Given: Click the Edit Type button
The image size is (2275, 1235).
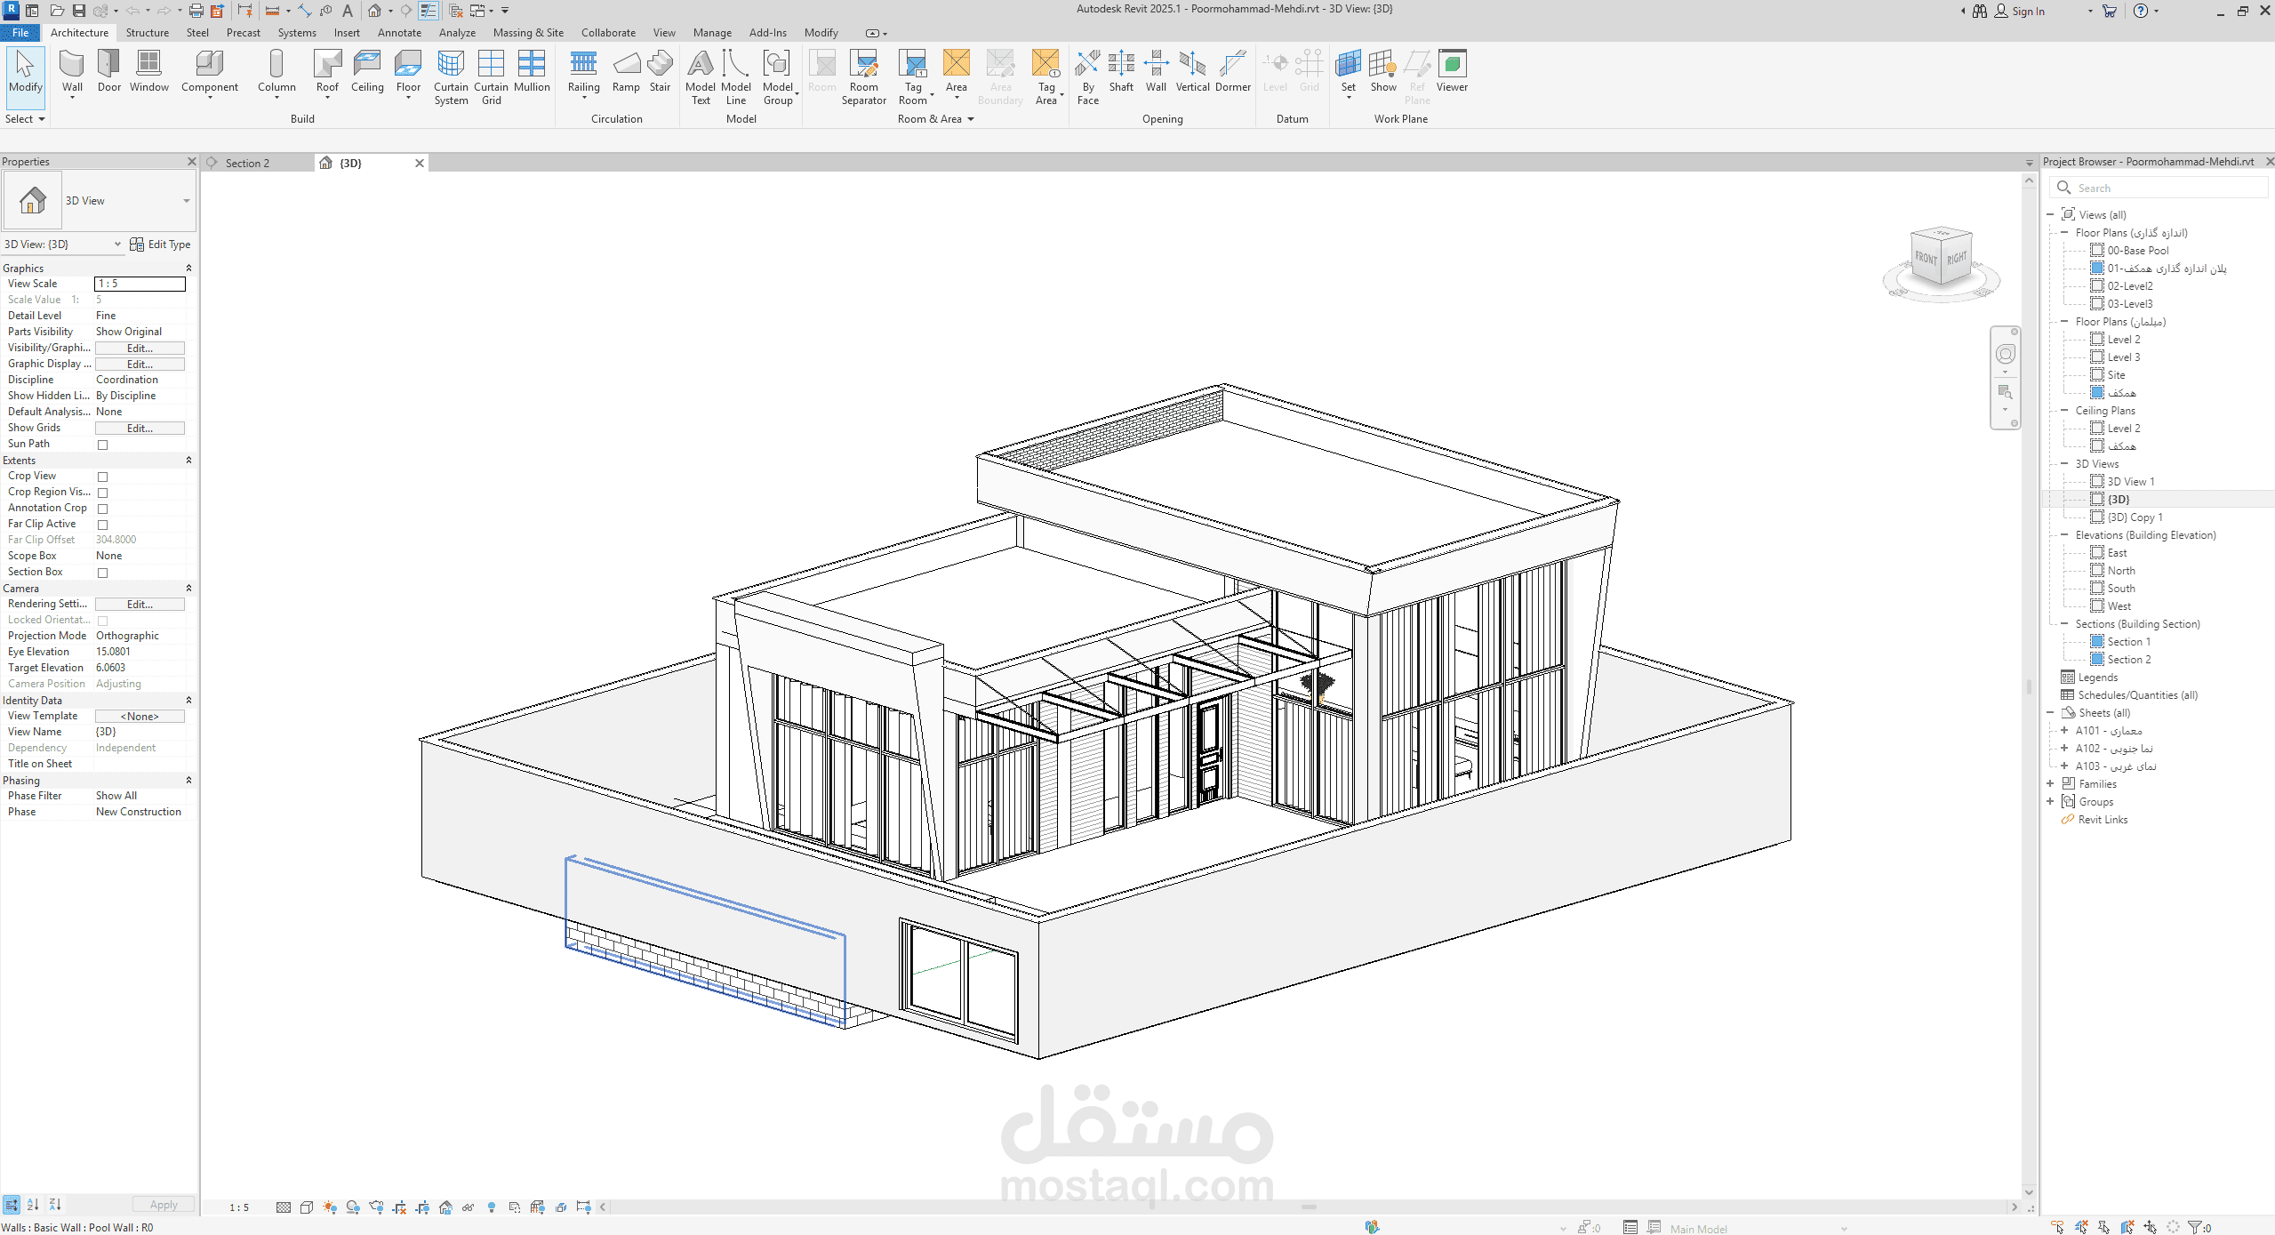Looking at the screenshot, I should coord(160,245).
